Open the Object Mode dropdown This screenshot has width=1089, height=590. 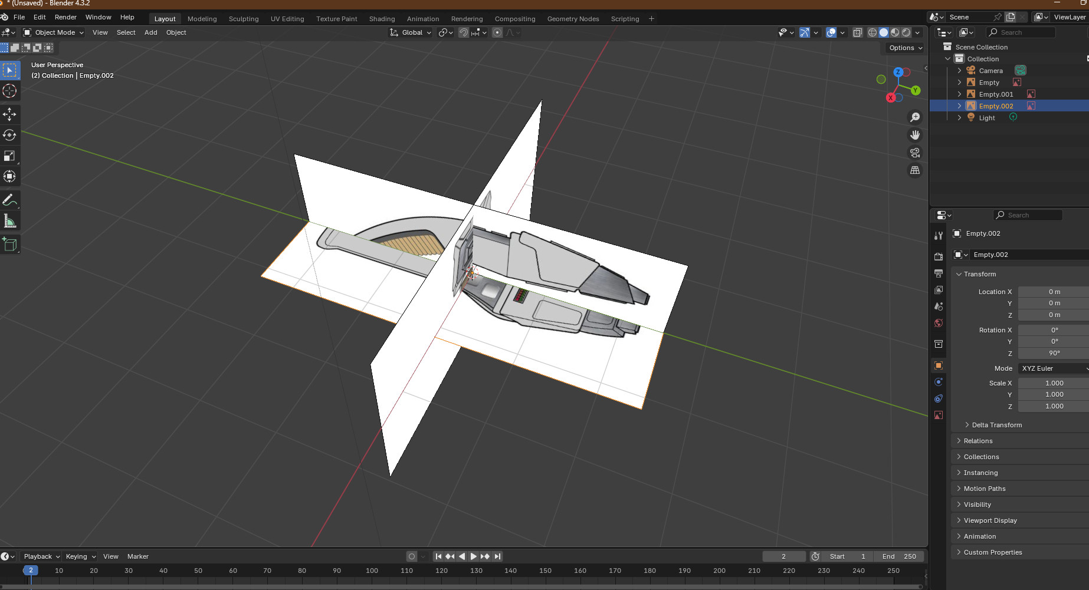53,32
